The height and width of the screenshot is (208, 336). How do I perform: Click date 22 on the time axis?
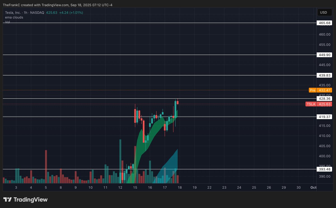tap(209, 188)
